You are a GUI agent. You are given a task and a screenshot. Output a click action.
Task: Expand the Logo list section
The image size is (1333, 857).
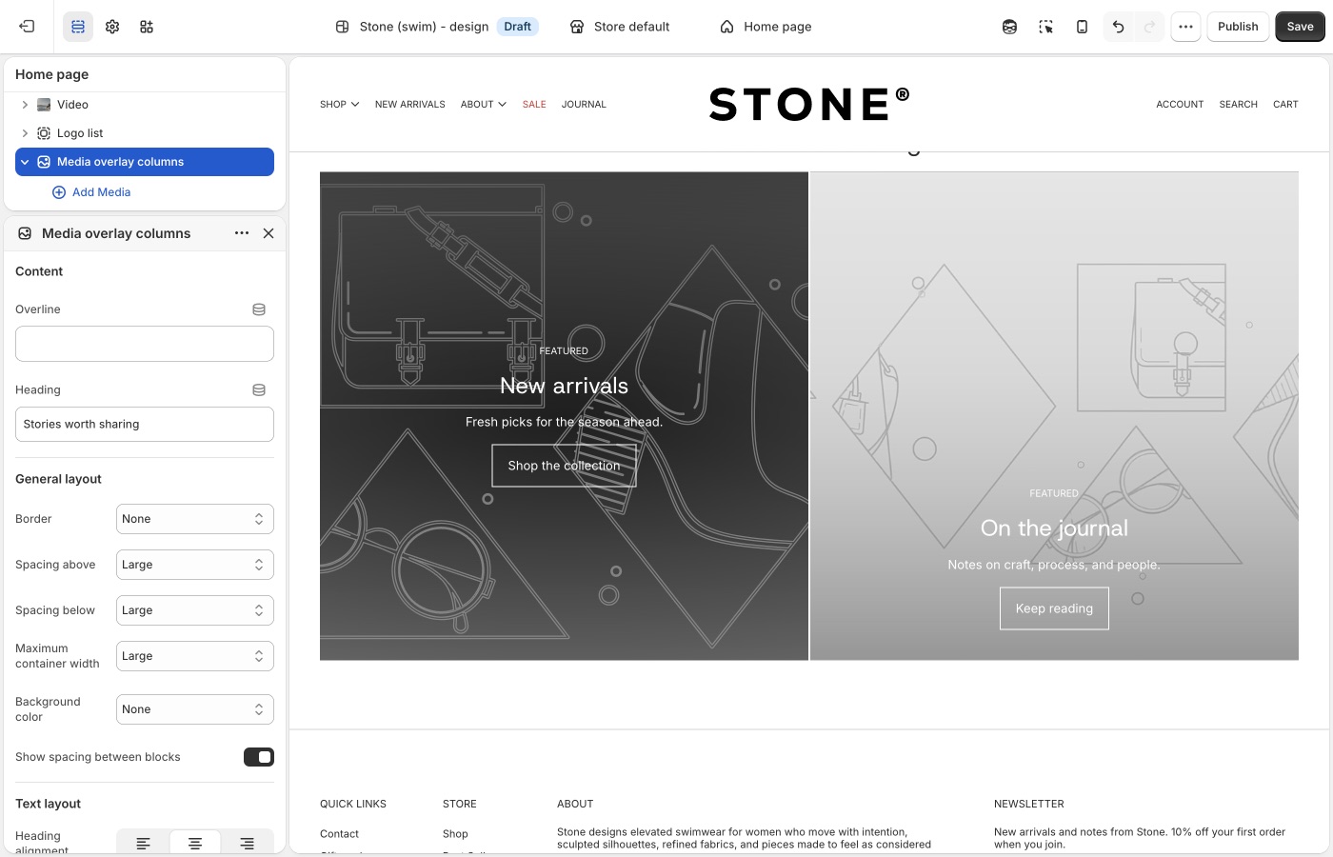(x=25, y=133)
